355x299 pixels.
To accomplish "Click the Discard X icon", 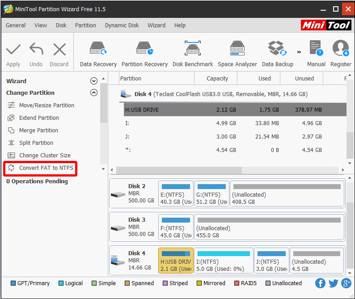I will pos(59,49).
